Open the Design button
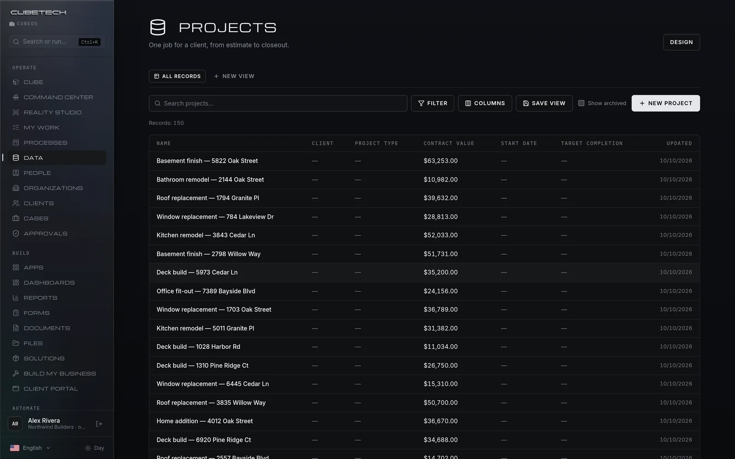735x459 pixels. click(682, 42)
